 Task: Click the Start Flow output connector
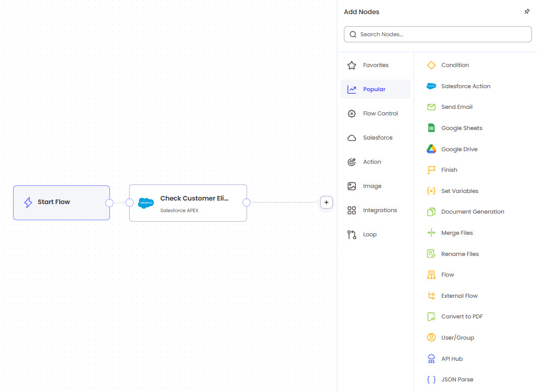point(109,203)
